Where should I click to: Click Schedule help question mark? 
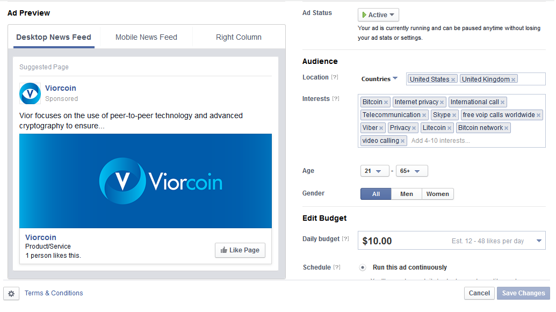[337, 267]
